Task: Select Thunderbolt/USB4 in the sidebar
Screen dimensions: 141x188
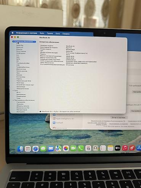Action: pos(23,63)
